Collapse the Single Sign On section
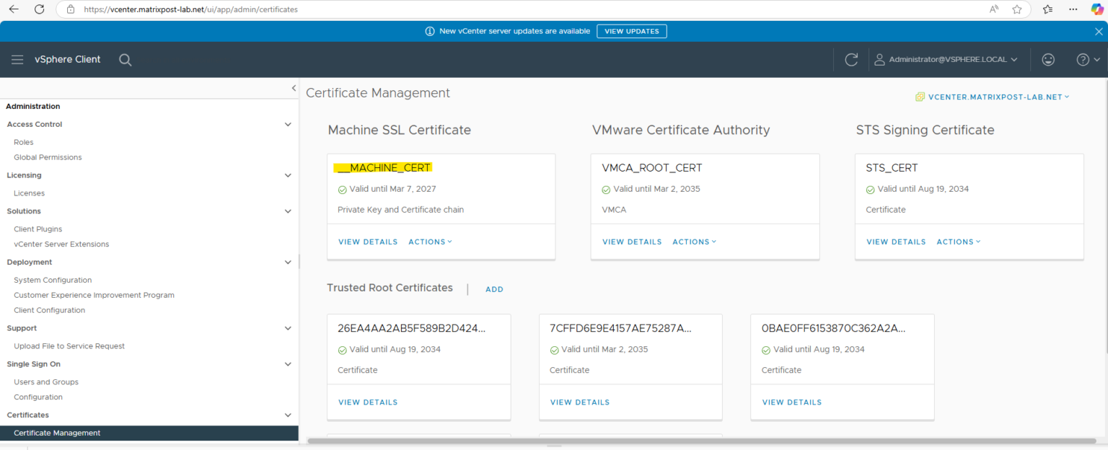 click(x=288, y=364)
